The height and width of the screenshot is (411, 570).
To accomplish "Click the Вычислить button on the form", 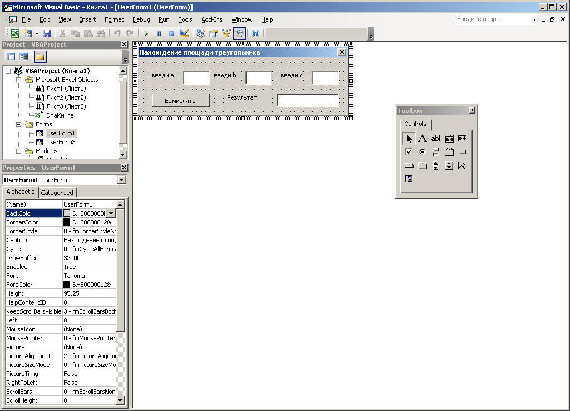I will 180,101.
